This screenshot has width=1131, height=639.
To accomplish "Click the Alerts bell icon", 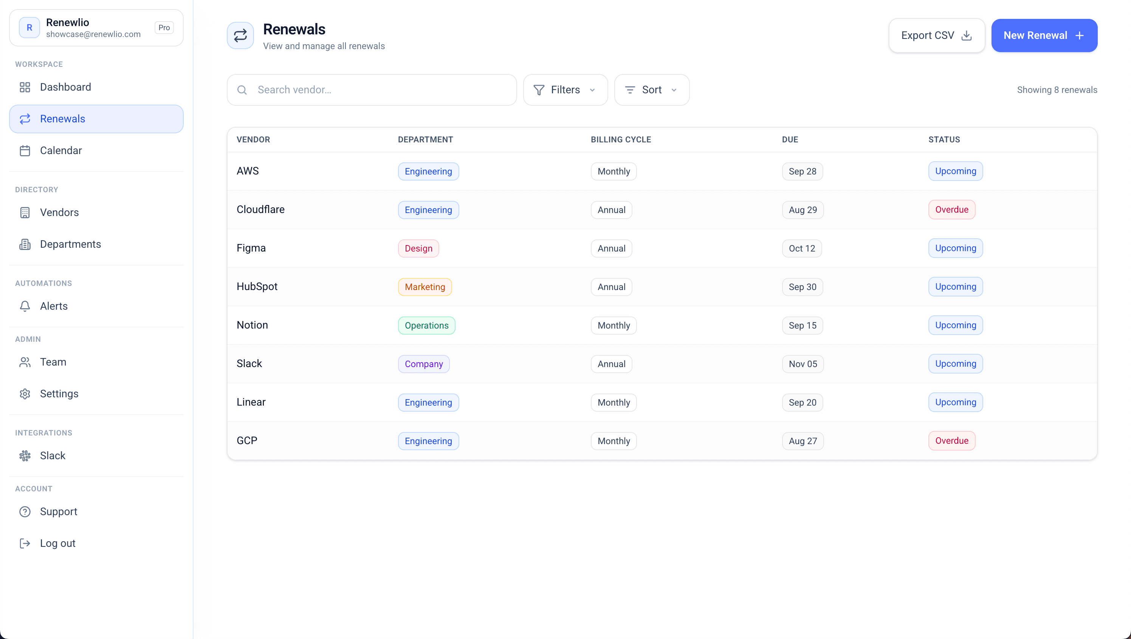I will [25, 306].
